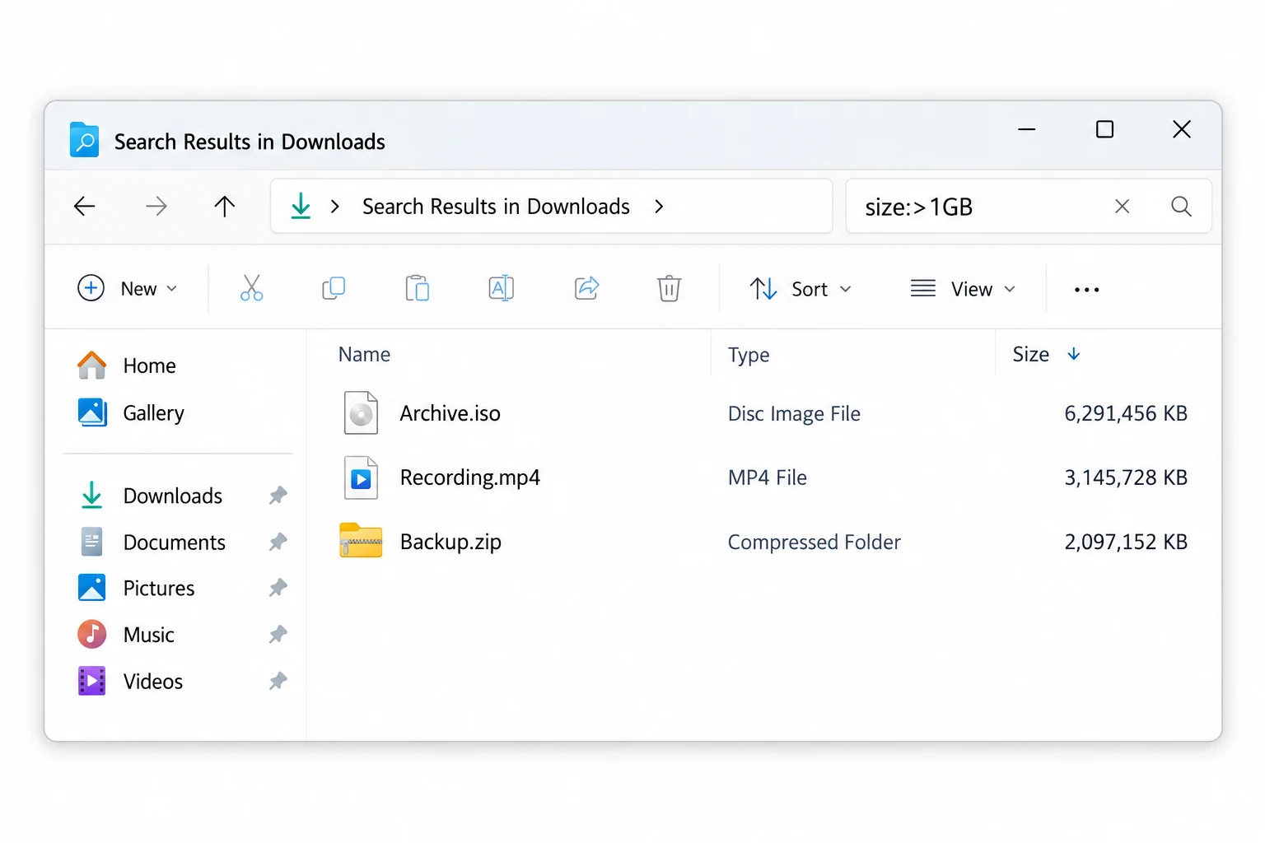Click the 3,145,728 KB size value
1265x843 pixels.
point(1126,477)
